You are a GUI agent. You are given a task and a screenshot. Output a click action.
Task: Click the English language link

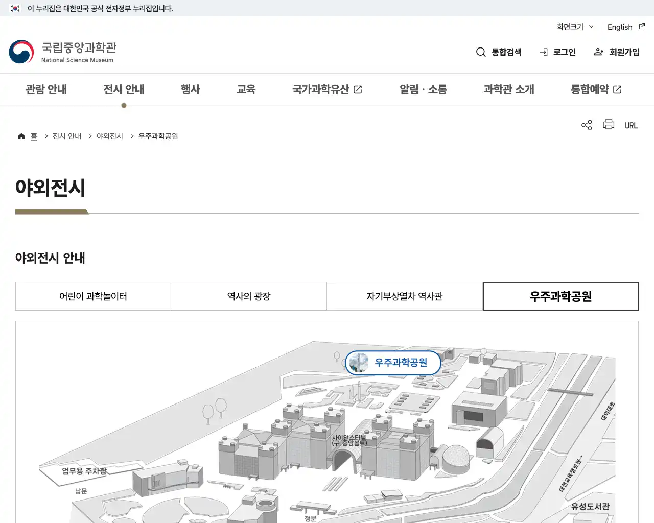pos(619,27)
